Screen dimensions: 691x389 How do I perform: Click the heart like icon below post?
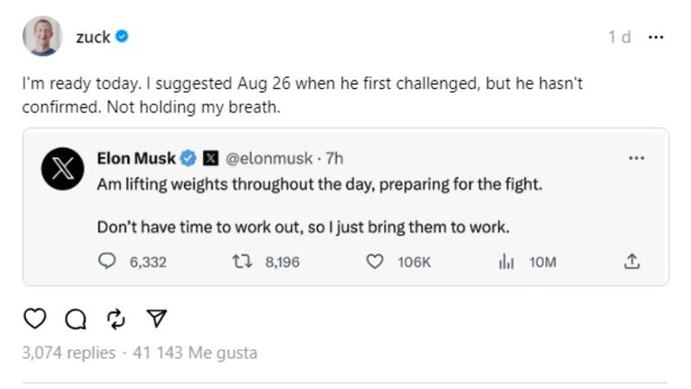pos(34,319)
